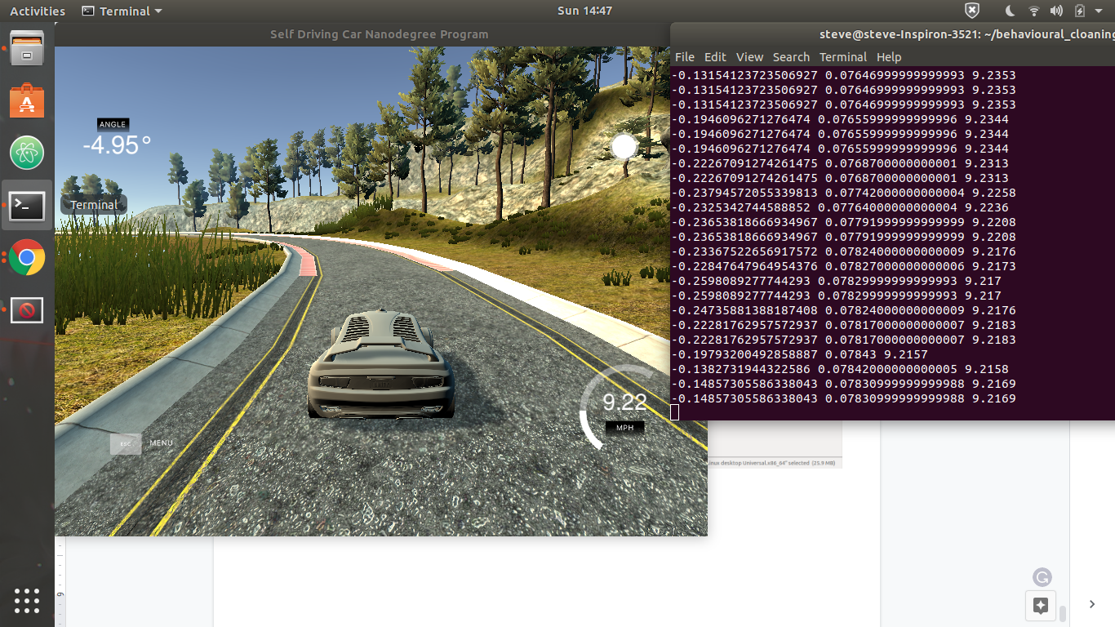Image resolution: width=1115 pixels, height=627 pixels.
Task: Click the terminal line starting -0.23367522656917572
Action: tap(843, 251)
